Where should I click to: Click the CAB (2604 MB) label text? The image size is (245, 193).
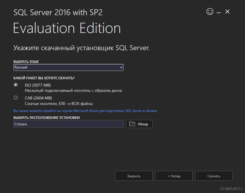pos(38,98)
